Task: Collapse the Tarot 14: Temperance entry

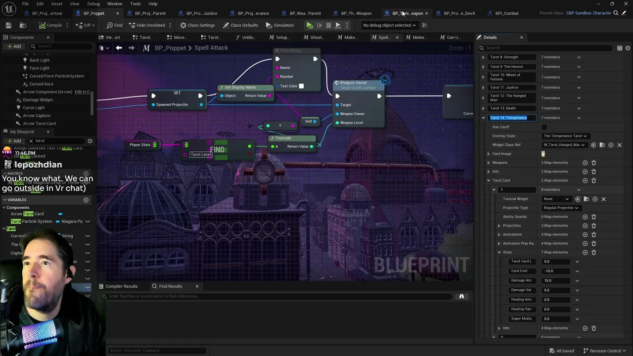Action: [x=483, y=118]
